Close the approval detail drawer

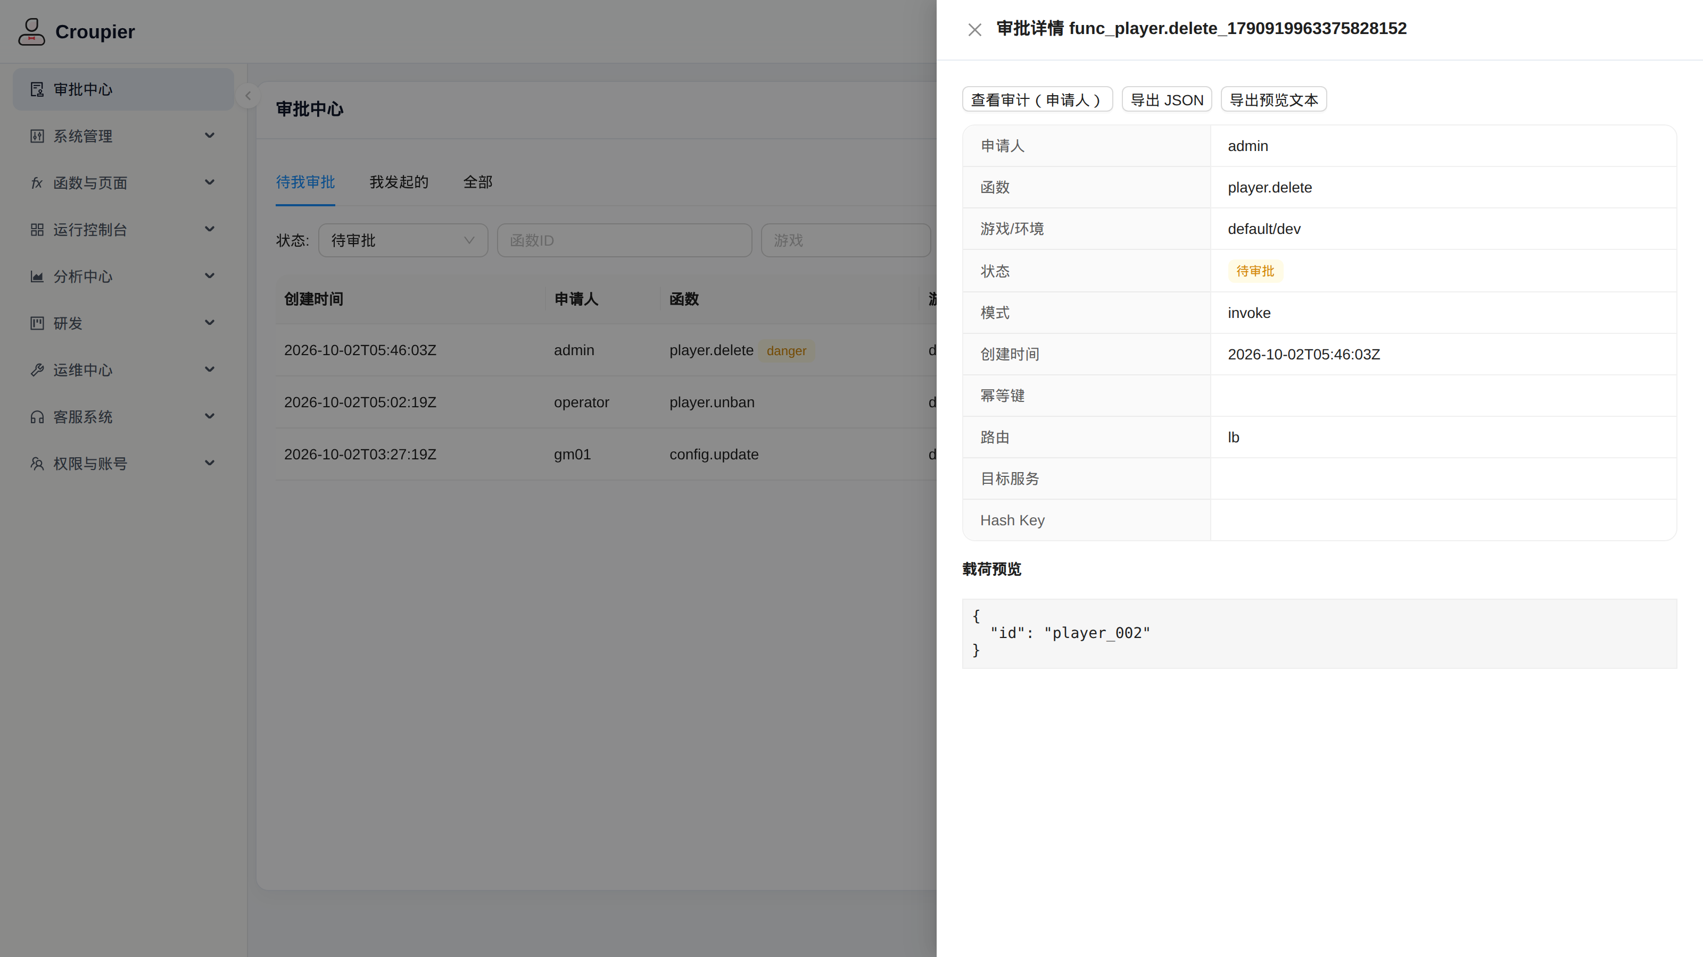pos(974,30)
